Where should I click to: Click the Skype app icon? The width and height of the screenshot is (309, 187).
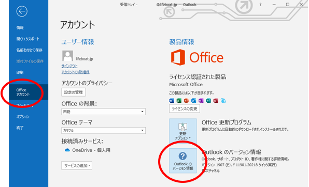pos(223,101)
